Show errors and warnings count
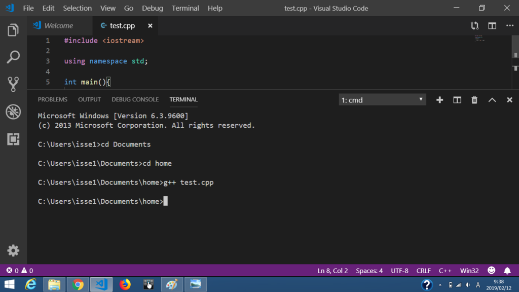This screenshot has width=519, height=292. pos(20,271)
